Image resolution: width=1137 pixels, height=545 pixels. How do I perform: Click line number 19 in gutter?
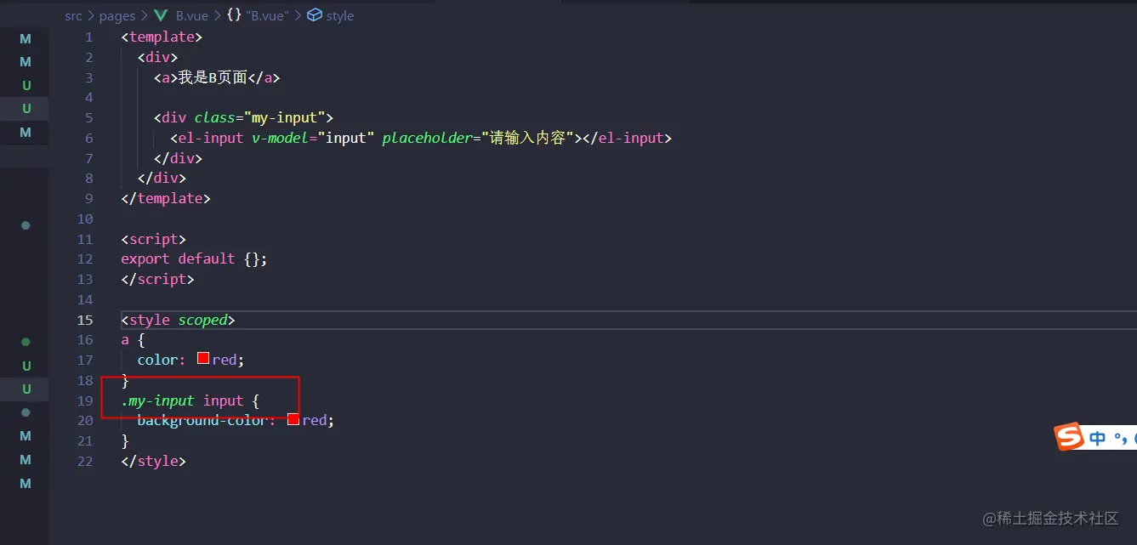pos(85,400)
